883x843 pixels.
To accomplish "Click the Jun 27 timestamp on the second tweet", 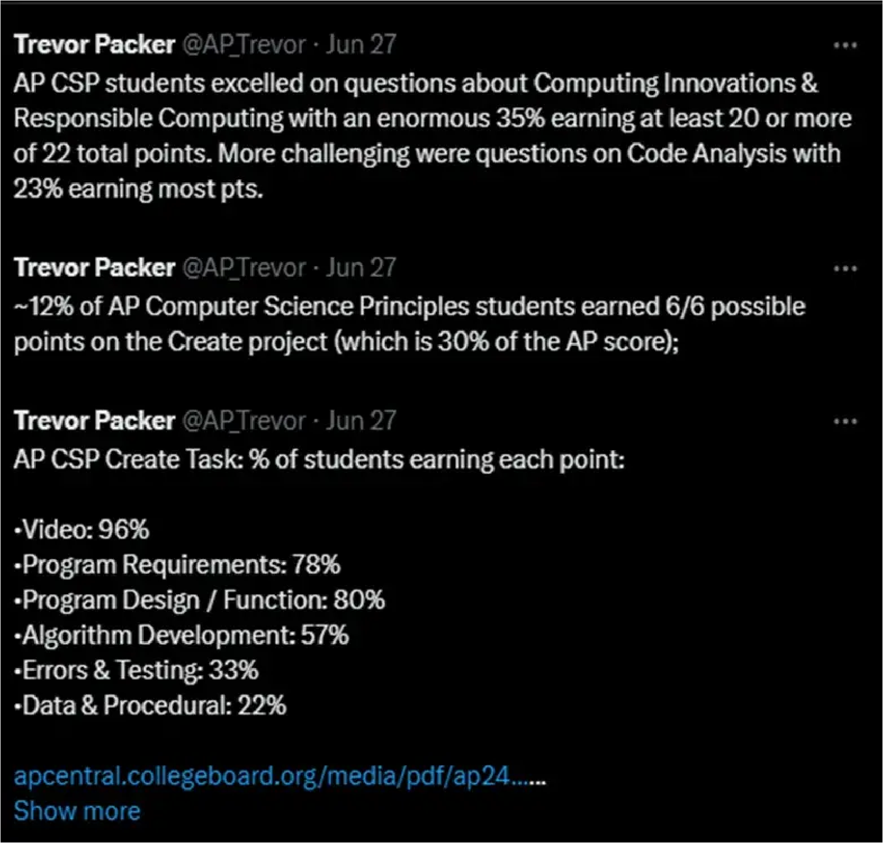I will (361, 268).
